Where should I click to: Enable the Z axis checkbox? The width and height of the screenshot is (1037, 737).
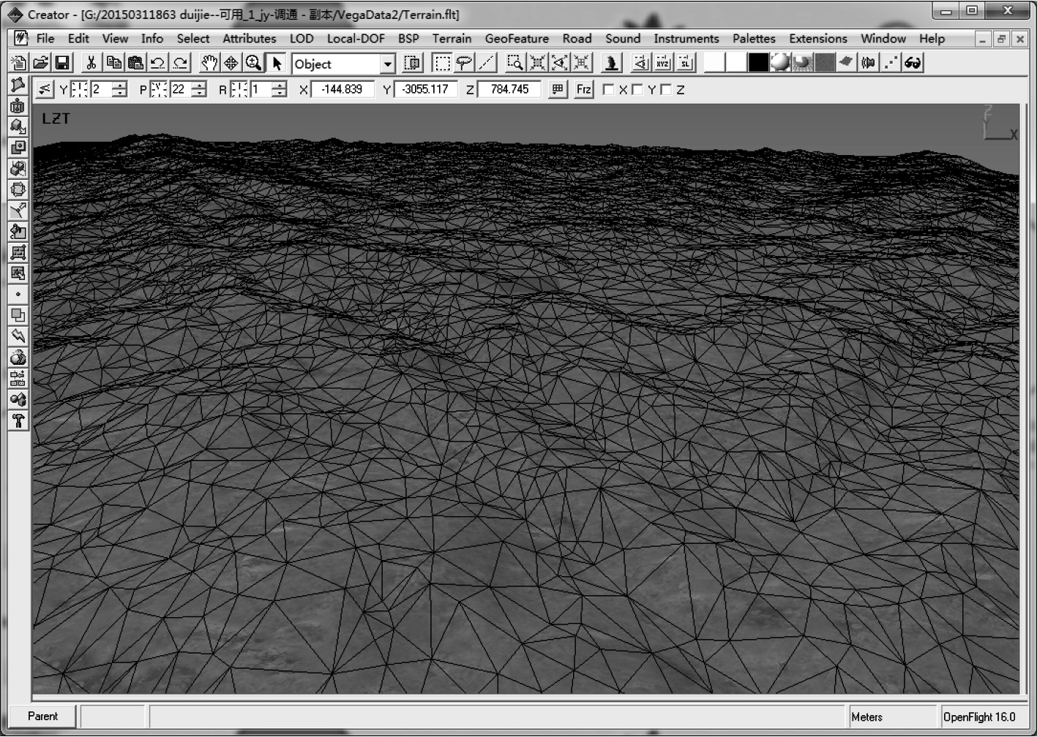pos(666,90)
